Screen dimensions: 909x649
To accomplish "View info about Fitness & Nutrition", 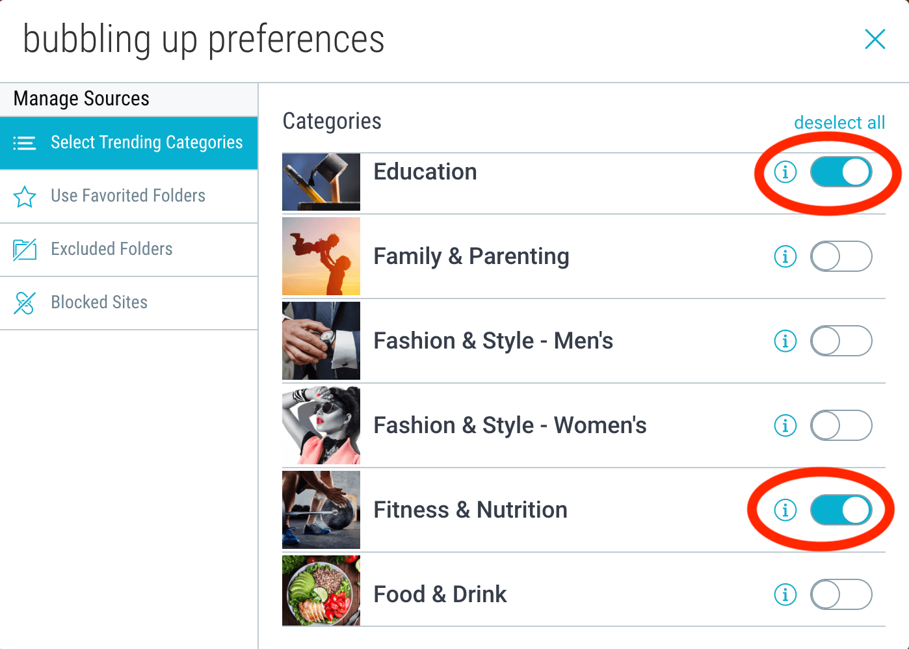I will [x=785, y=510].
